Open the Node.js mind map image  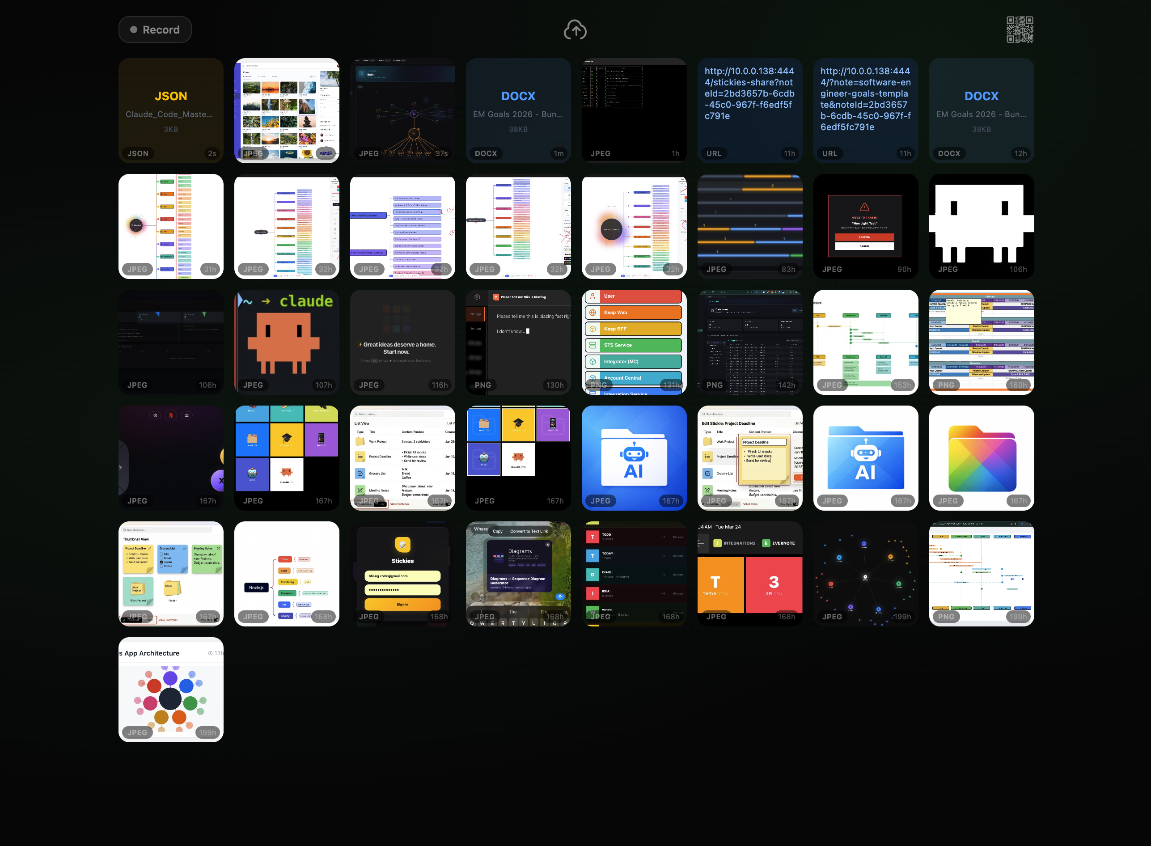point(286,573)
